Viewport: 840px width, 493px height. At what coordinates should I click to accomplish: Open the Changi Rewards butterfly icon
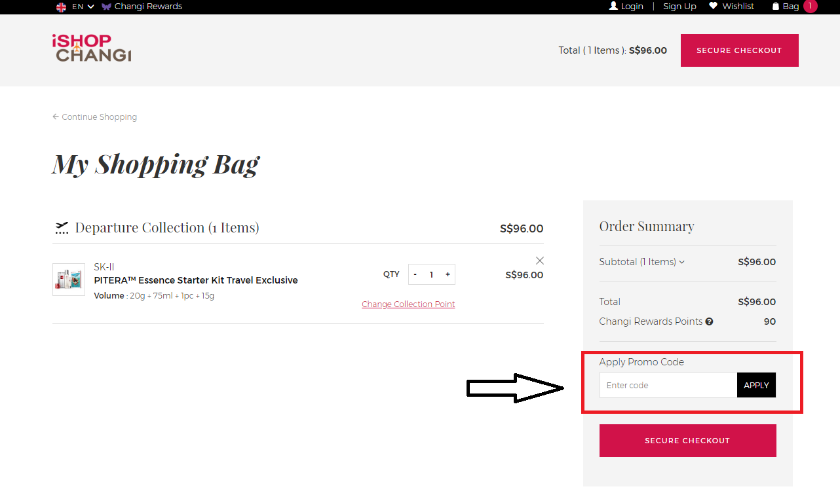click(x=106, y=7)
